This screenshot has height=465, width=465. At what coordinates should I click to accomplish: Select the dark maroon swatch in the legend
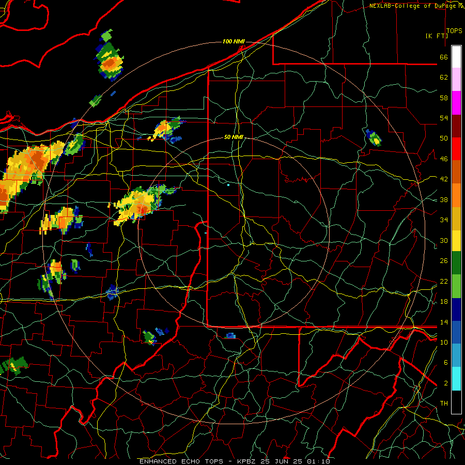pyautogui.click(x=456, y=126)
